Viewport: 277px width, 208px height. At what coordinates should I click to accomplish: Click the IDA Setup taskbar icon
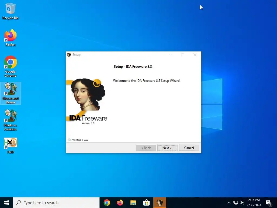[160, 203]
